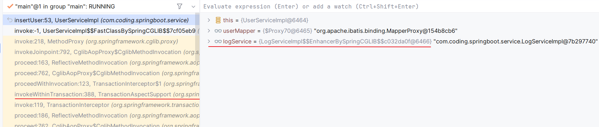Viewport: 599px width, 127px height.
Task: Select the proceed:163 ReflectiveMethodInvocation frame
Action: [101, 62]
